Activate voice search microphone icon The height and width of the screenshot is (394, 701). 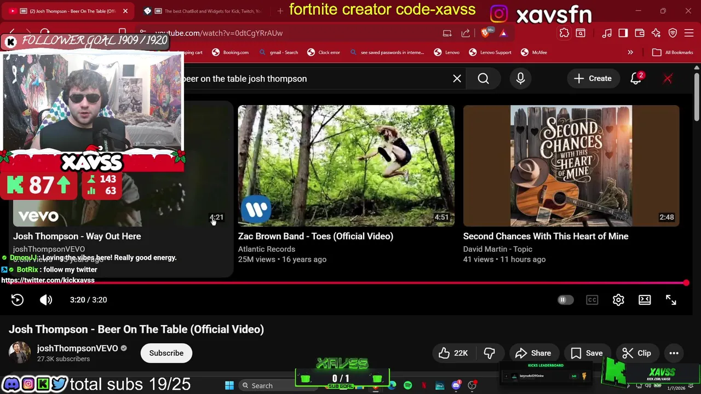point(520,79)
